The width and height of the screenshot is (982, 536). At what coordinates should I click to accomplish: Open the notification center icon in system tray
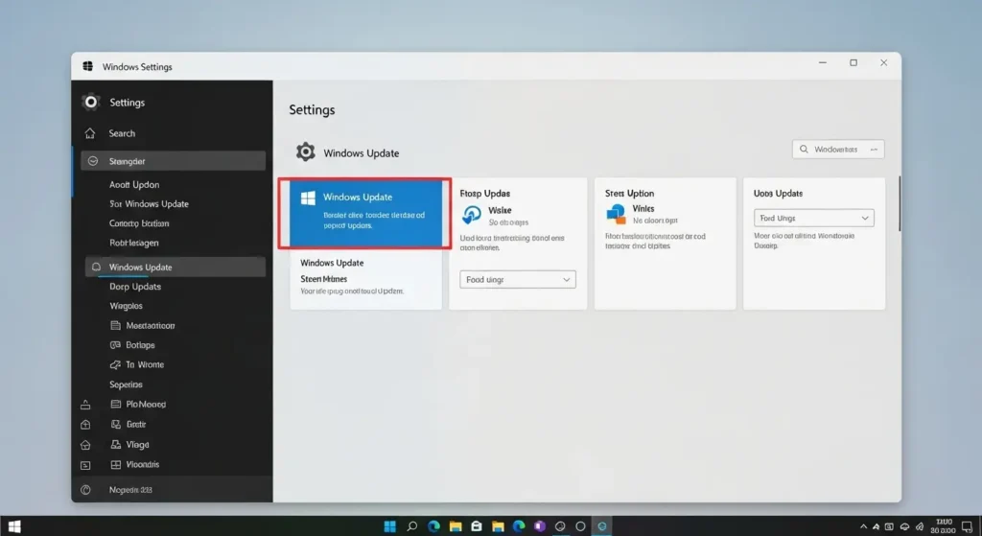[x=967, y=526]
